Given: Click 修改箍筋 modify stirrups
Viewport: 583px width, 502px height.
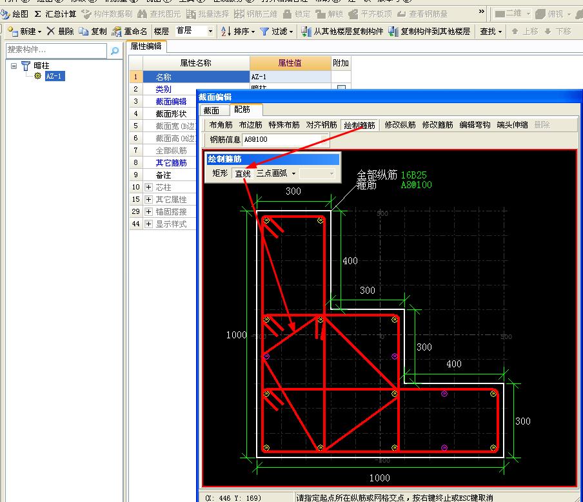Looking at the screenshot, I should 438,125.
